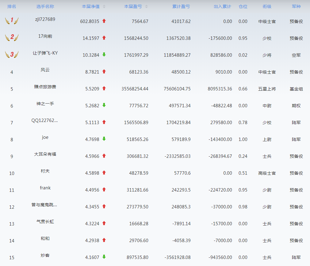Screen dimensions: 310x266
Task: Click red up arrow in 村夫 row
Action: pos(104,173)
